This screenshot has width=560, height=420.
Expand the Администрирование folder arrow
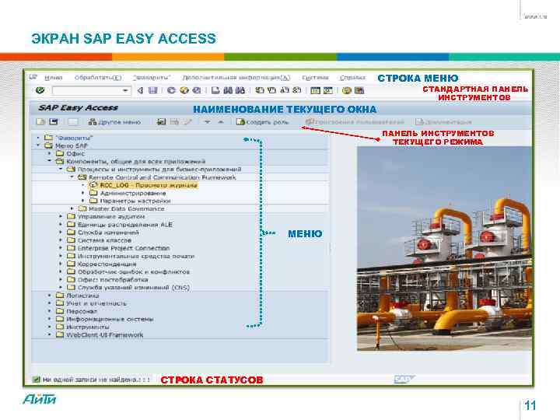[x=83, y=193]
